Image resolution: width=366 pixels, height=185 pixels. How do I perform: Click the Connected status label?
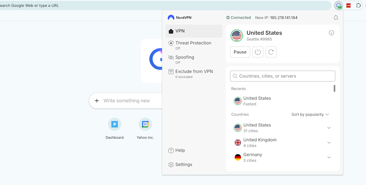coord(238,18)
